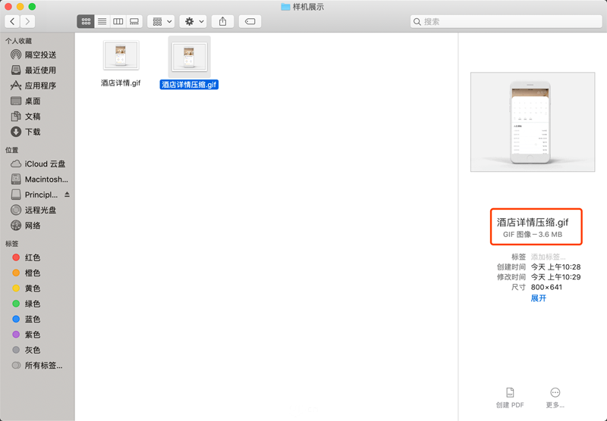Eject the Principl... volume
Screen dimensions: 607x421
pyautogui.click(x=68, y=195)
